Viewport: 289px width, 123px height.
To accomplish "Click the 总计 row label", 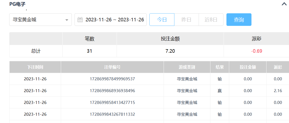I will [x=36, y=51].
